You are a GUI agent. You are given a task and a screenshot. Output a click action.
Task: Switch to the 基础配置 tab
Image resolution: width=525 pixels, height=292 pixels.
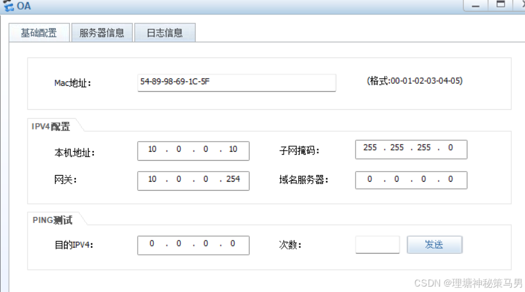[x=39, y=32]
